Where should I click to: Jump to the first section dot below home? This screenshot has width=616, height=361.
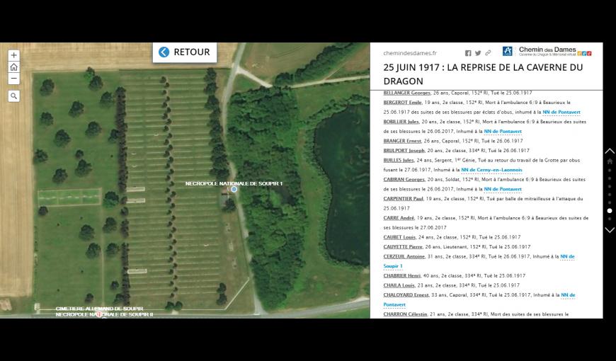pyautogui.click(x=610, y=170)
